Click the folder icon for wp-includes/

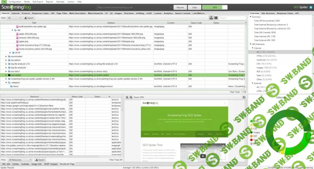pos(9,56)
